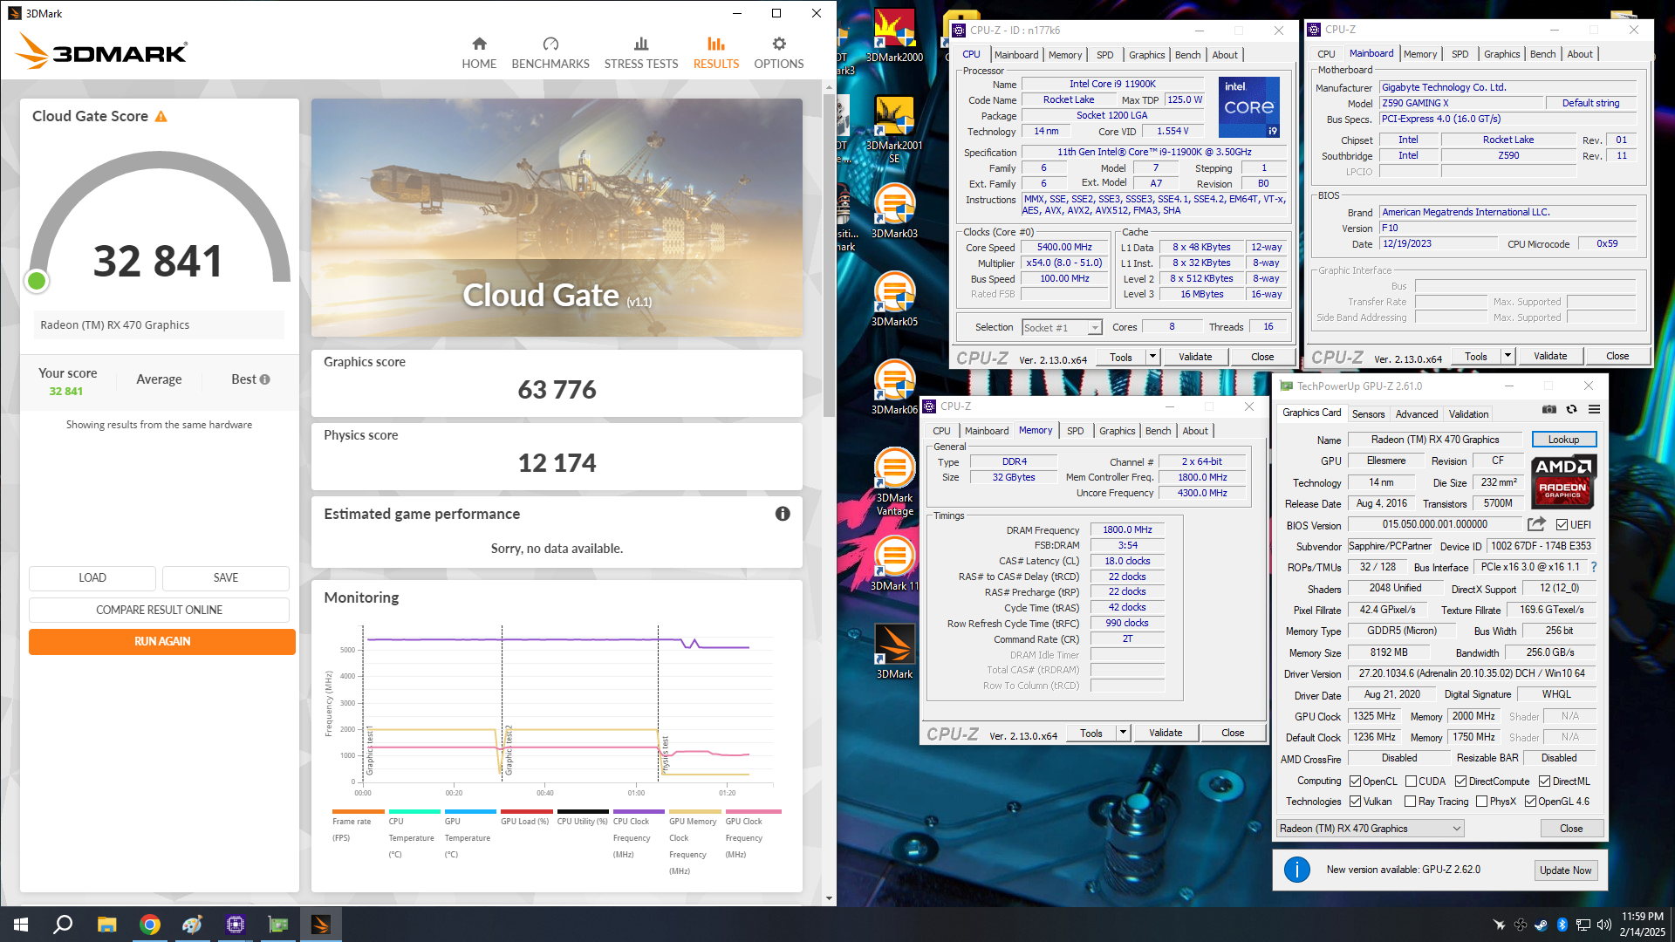This screenshot has width=1675, height=942.
Task: Open the 3DMark desktop shortcut
Action: (894, 652)
